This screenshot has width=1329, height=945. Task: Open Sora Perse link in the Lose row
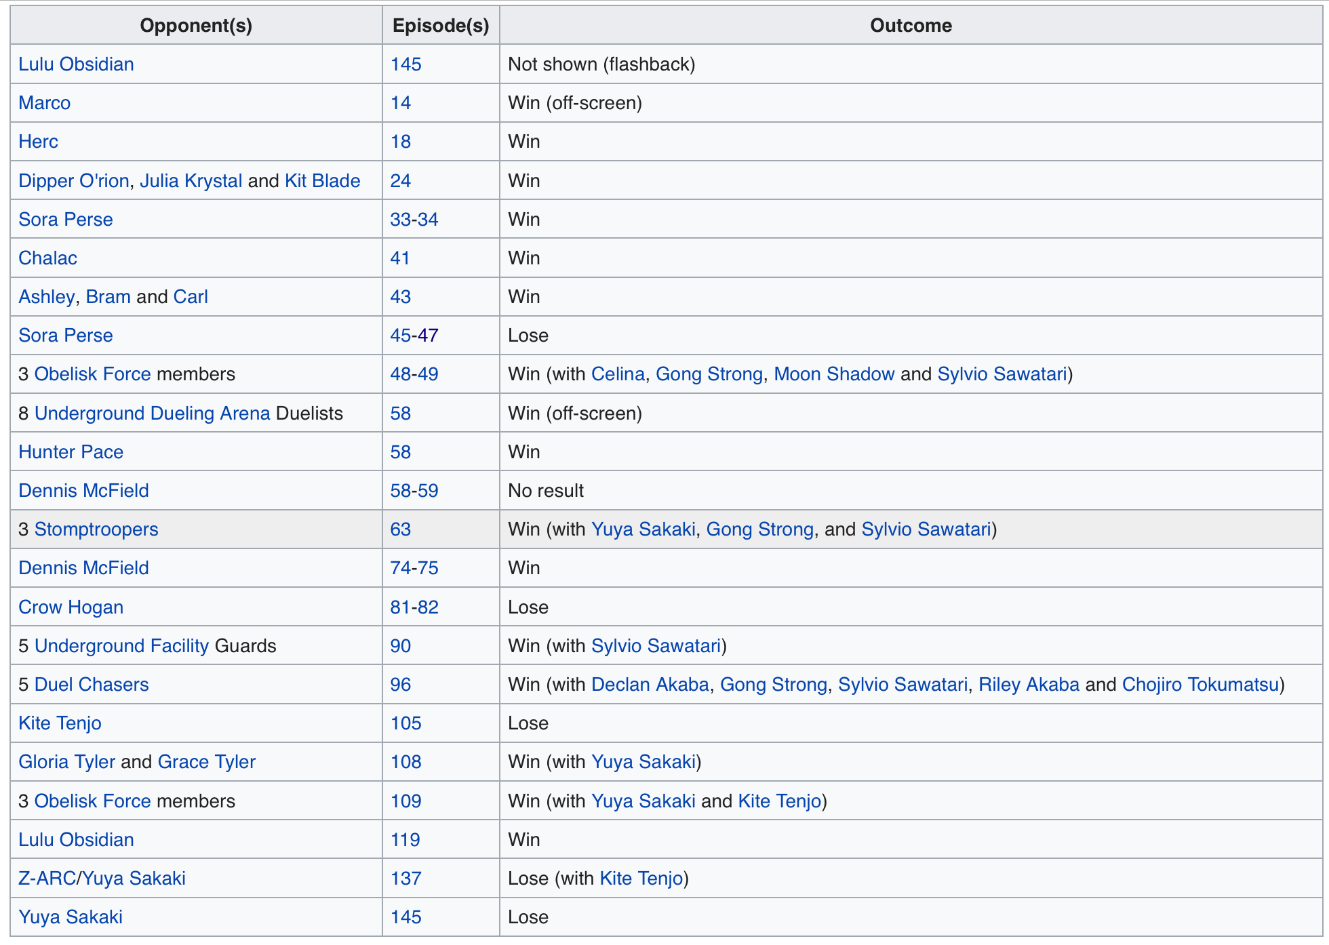tap(65, 336)
